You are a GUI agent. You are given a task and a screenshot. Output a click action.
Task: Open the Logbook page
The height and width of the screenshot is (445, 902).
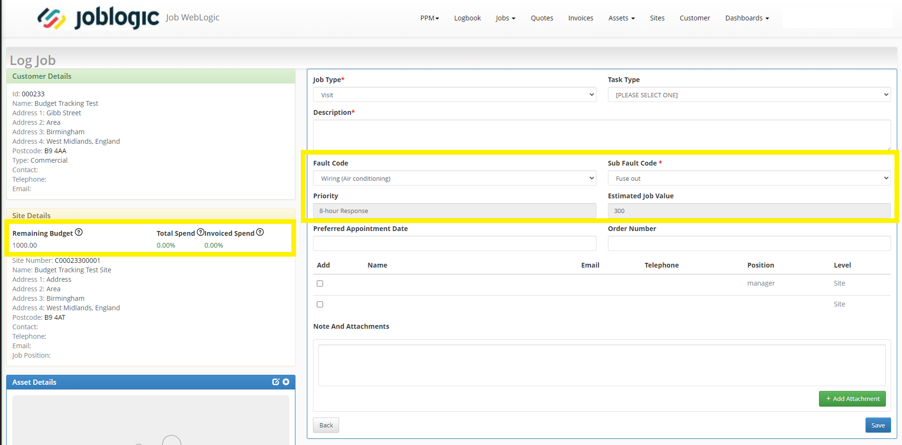(467, 18)
